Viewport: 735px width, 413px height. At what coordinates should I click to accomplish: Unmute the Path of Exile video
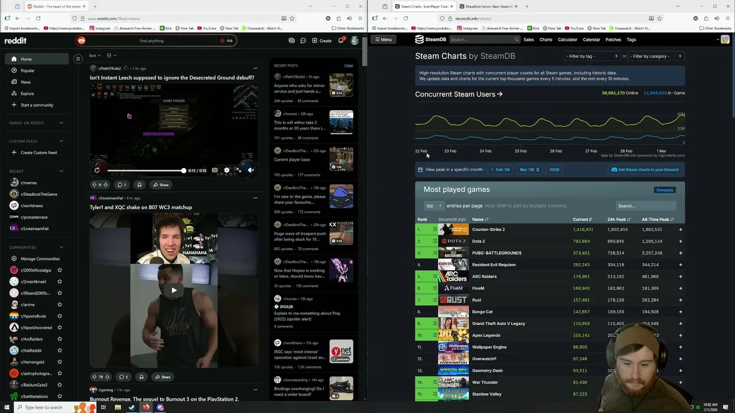tap(251, 170)
